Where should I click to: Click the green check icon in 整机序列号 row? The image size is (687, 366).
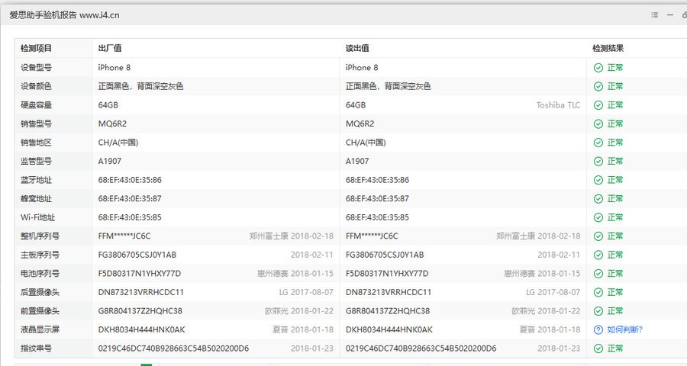tap(598, 236)
